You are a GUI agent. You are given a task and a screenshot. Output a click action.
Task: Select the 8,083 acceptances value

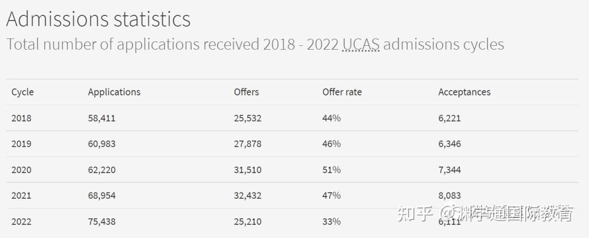coord(449,195)
